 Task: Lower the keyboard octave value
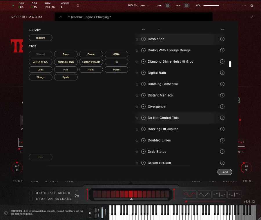pos(90,217)
